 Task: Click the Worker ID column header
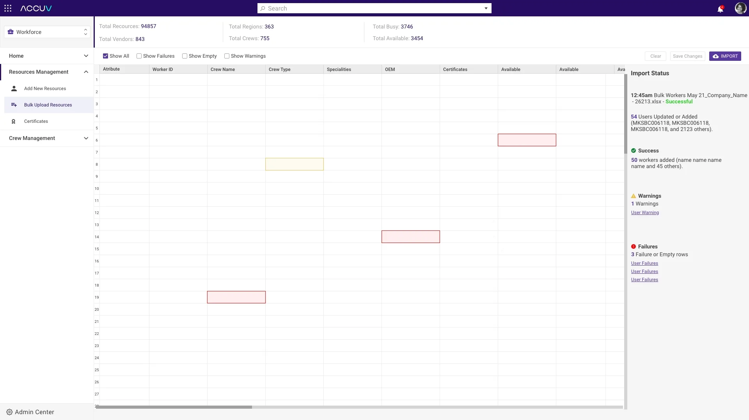pyautogui.click(x=178, y=69)
